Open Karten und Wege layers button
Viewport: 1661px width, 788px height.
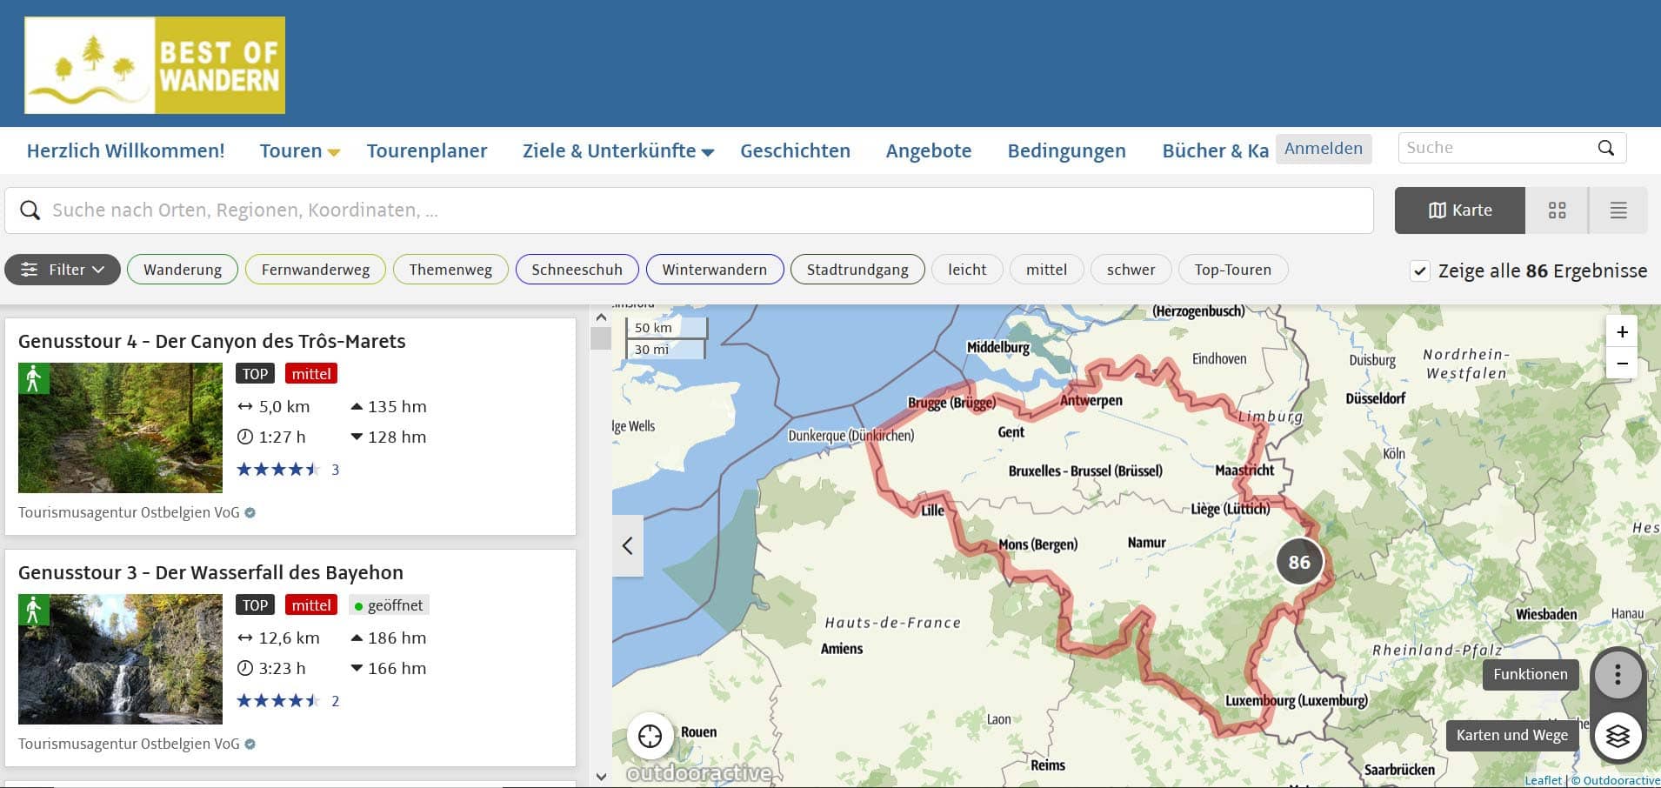pyautogui.click(x=1617, y=736)
